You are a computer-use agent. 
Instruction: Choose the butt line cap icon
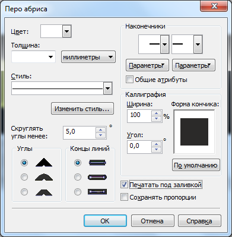97,163
